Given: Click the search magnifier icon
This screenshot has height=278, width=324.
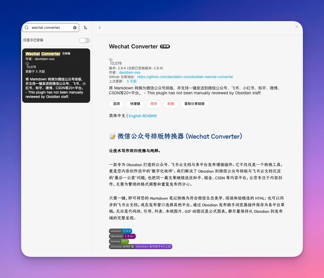Looking at the screenshot, I should (27, 28).
